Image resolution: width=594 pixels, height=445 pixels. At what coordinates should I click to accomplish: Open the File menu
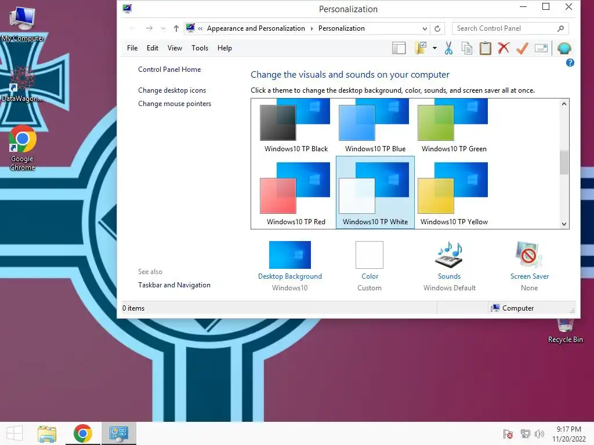(x=132, y=48)
